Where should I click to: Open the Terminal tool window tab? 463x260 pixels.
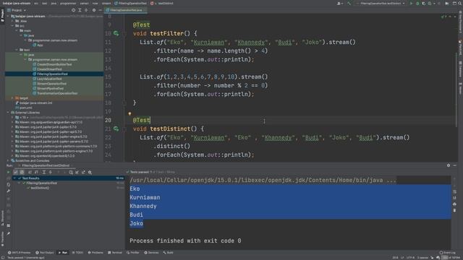(x=115, y=253)
